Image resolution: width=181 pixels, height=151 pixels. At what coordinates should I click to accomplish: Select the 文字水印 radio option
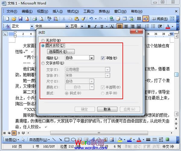point(43,63)
